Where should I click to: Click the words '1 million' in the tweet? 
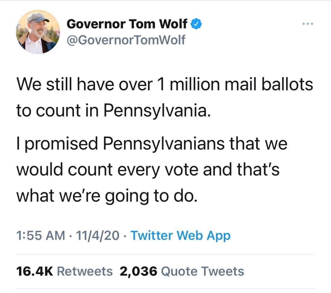[x=184, y=85]
